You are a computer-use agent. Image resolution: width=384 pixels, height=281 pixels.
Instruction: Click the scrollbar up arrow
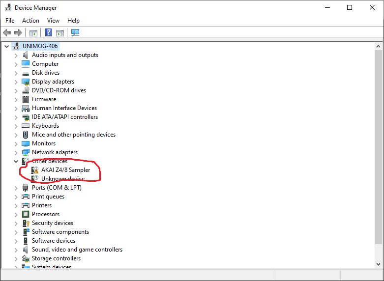378,46
